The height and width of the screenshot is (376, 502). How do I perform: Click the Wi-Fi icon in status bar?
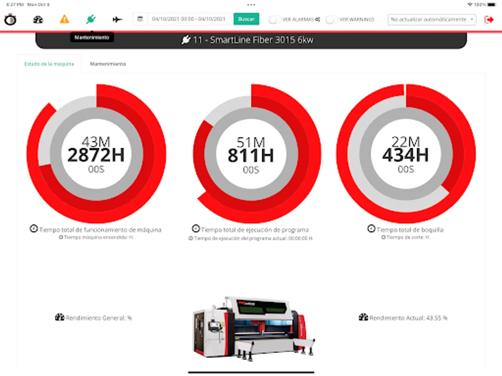tap(470, 5)
